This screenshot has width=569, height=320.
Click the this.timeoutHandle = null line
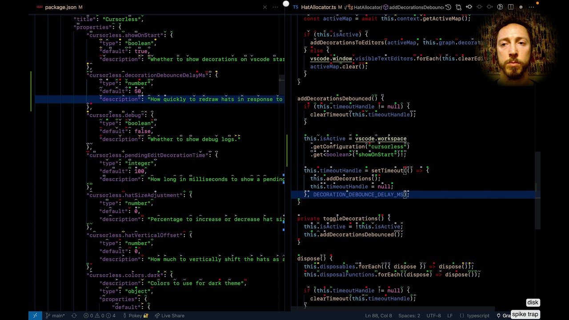352,187
